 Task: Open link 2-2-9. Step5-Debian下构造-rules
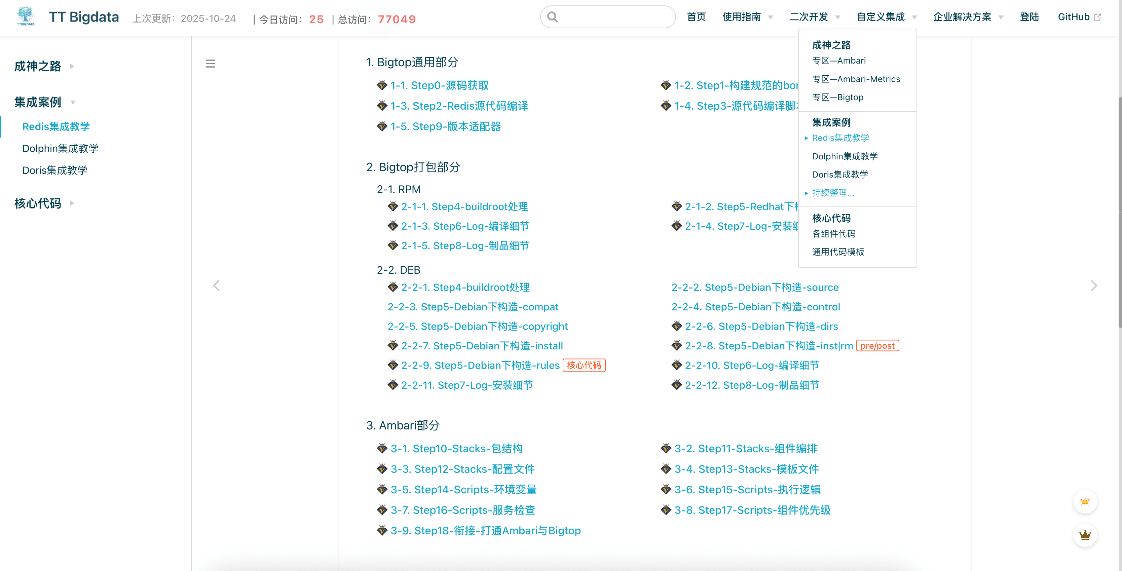coord(480,366)
